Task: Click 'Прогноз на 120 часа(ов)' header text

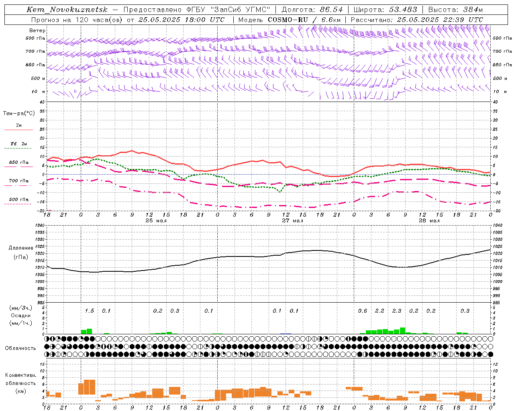Action: coord(77,19)
